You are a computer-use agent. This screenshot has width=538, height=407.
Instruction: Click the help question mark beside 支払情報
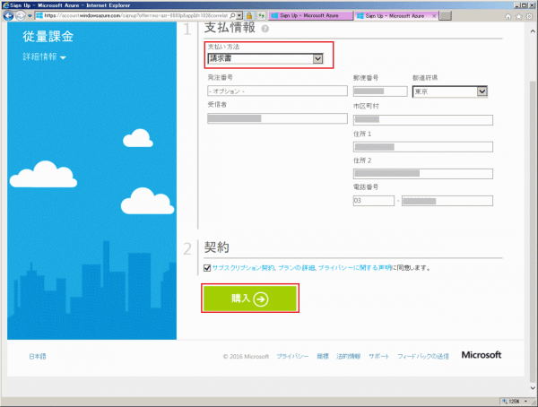[265, 30]
